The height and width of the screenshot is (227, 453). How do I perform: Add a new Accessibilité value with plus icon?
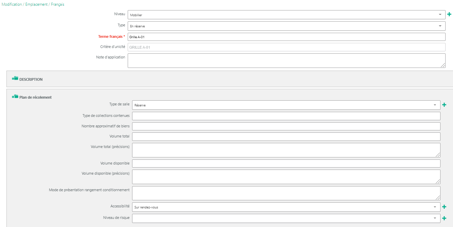tap(444, 207)
